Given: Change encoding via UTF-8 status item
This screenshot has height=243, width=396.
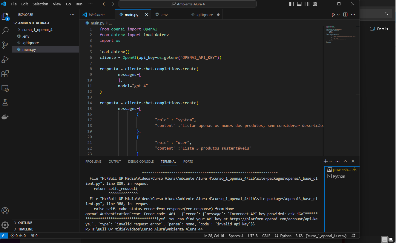Looking at the screenshot, I should 253,236.
